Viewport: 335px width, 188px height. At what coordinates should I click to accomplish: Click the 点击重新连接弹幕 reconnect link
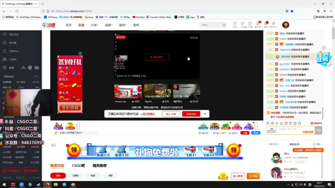click(x=285, y=117)
